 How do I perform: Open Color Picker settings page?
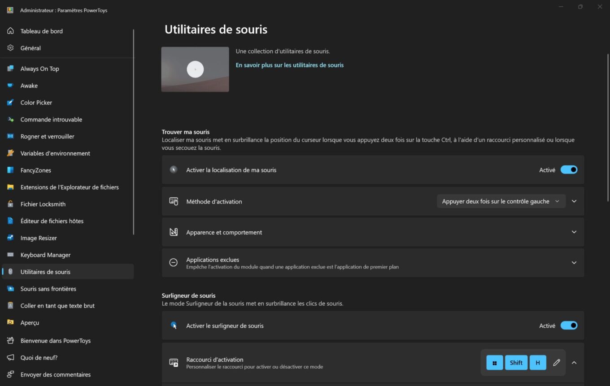pos(68,103)
